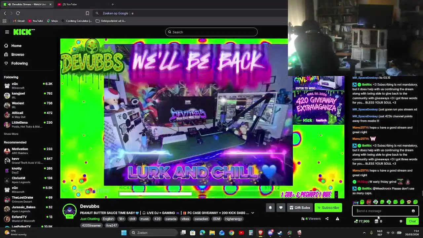Close the Devubbs Stream browser tab
423x238 pixels.
pos(50,4)
